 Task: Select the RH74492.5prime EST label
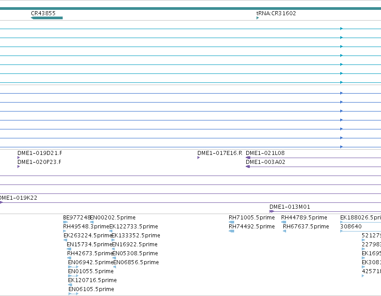[x=252, y=227]
